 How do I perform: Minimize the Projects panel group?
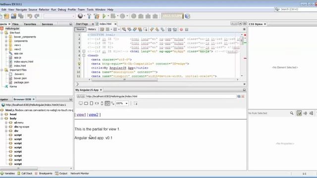coord(71,24)
